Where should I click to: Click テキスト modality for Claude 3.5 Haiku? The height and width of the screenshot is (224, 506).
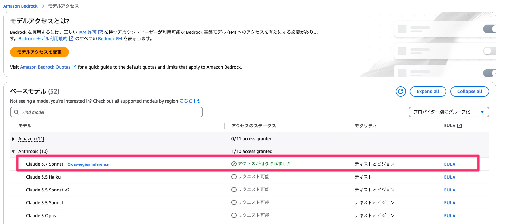[x=363, y=177]
